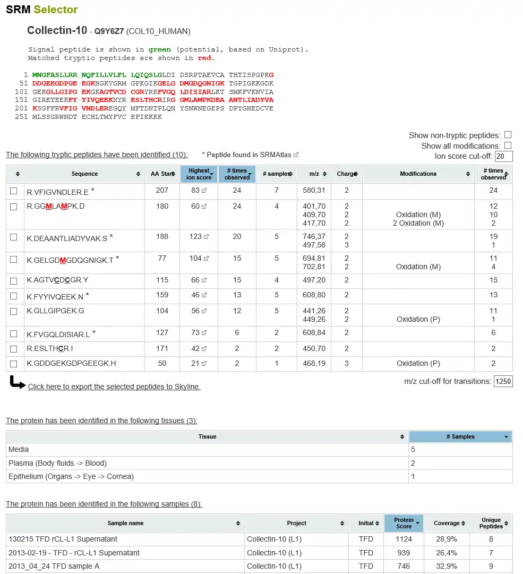Click m/z value 580,31
The height and width of the screenshot is (574, 523).
314,190
